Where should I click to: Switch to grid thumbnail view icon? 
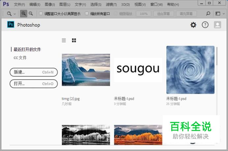coord(74,40)
